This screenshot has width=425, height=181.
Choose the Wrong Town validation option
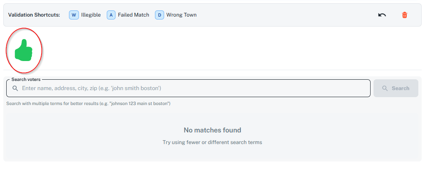(176, 15)
